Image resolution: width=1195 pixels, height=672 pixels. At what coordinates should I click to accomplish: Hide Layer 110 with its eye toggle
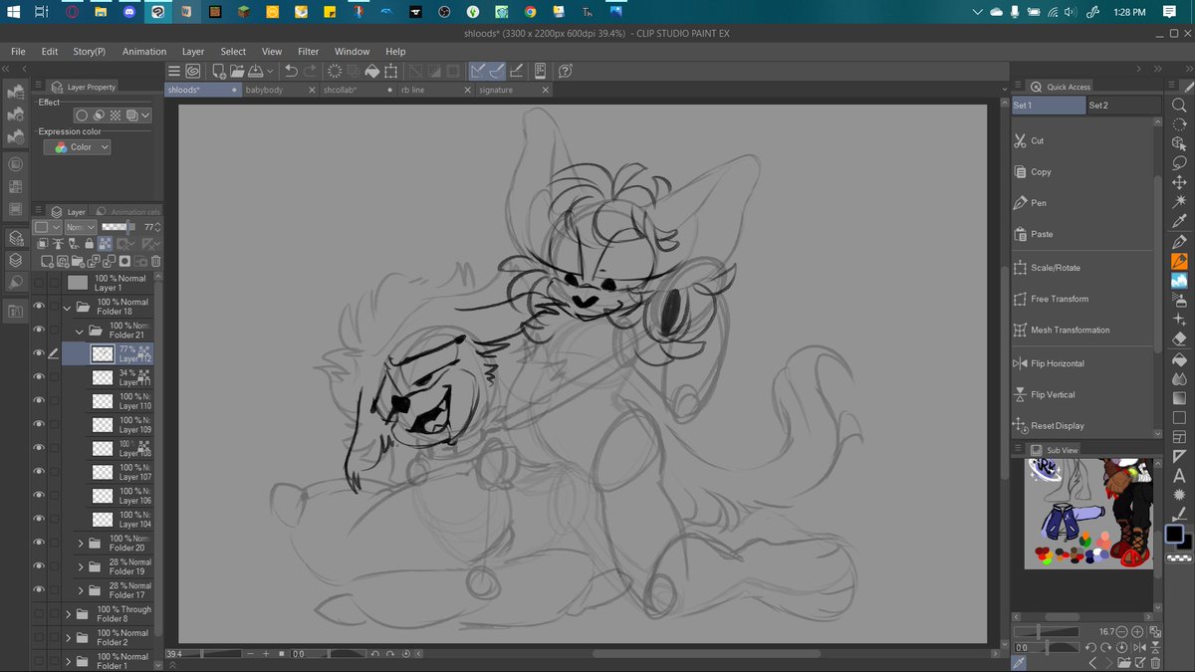[x=38, y=399]
